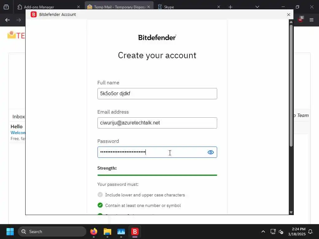Open the Windows Start menu

(x=10, y=232)
